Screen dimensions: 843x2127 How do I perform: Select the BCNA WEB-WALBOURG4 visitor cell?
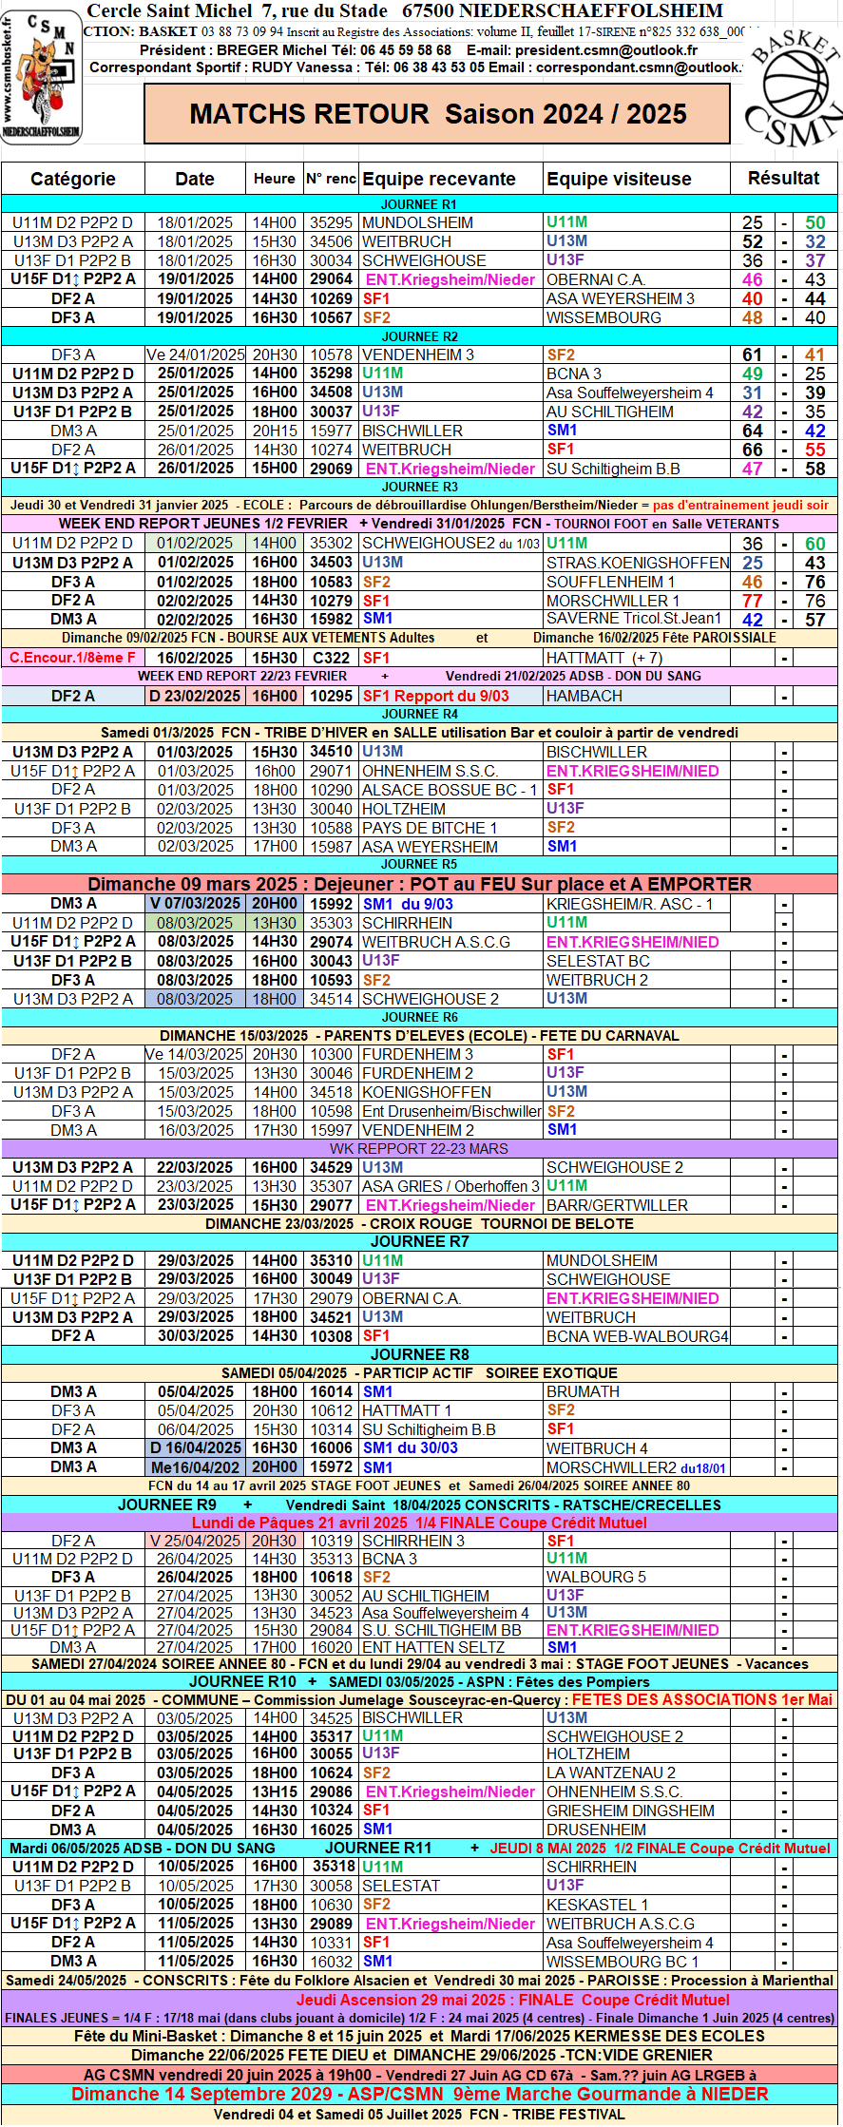[638, 1336]
